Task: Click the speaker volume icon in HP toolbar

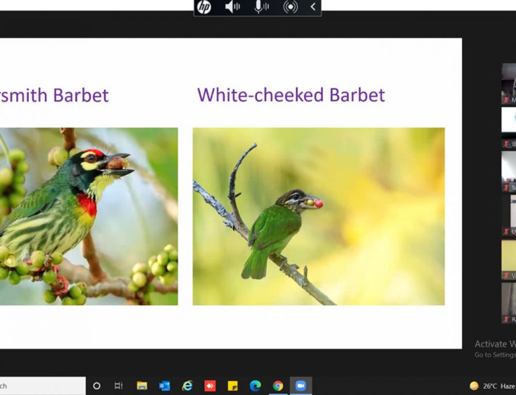Action: (233, 7)
